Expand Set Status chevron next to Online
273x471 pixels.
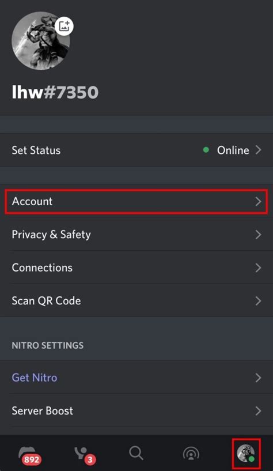[258, 150]
